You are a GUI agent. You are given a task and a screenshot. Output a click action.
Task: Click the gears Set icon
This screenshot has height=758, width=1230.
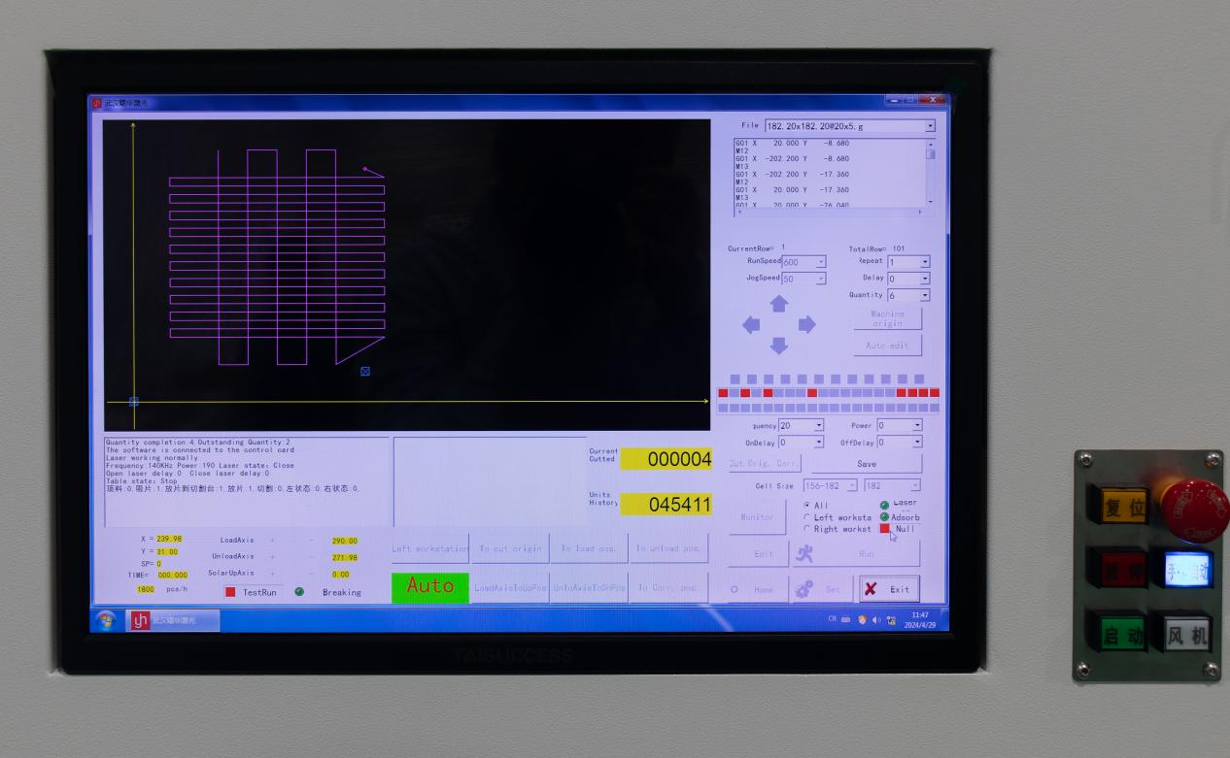tap(803, 589)
